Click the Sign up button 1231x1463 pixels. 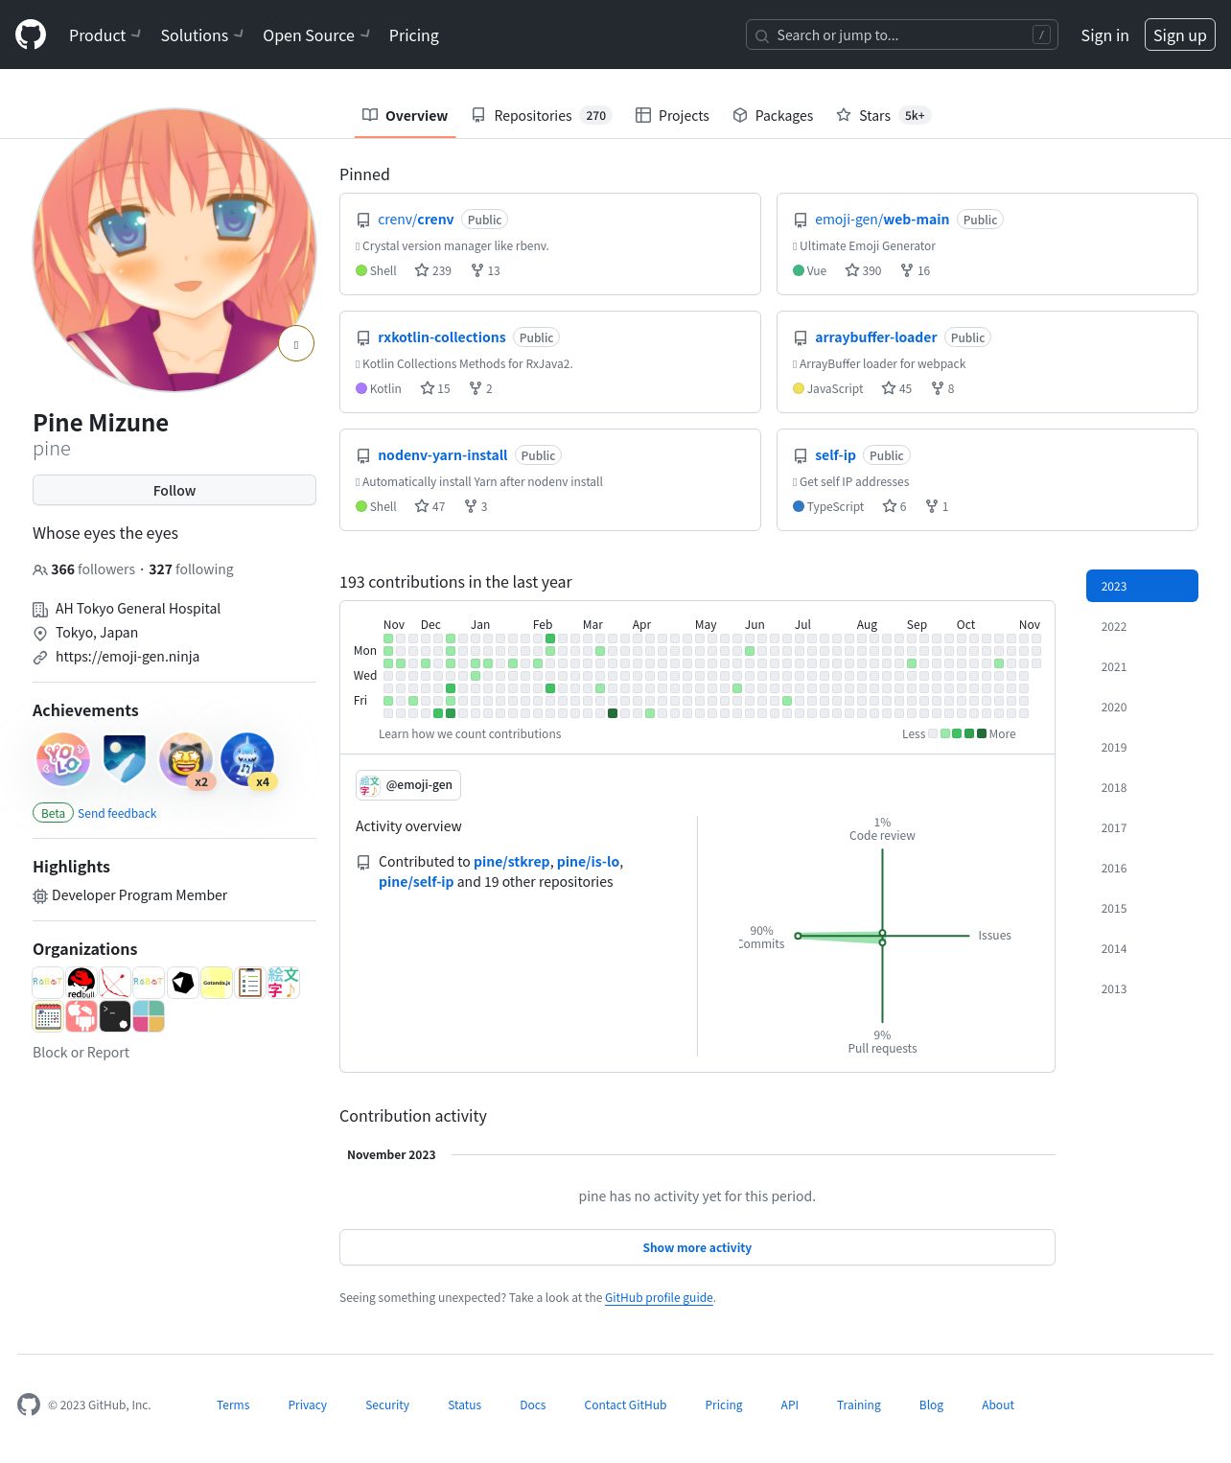click(1180, 35)
